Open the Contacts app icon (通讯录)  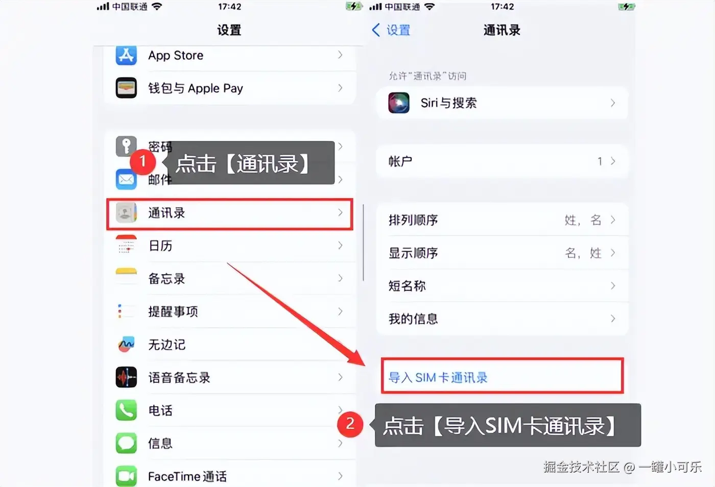tap(126, 212)
